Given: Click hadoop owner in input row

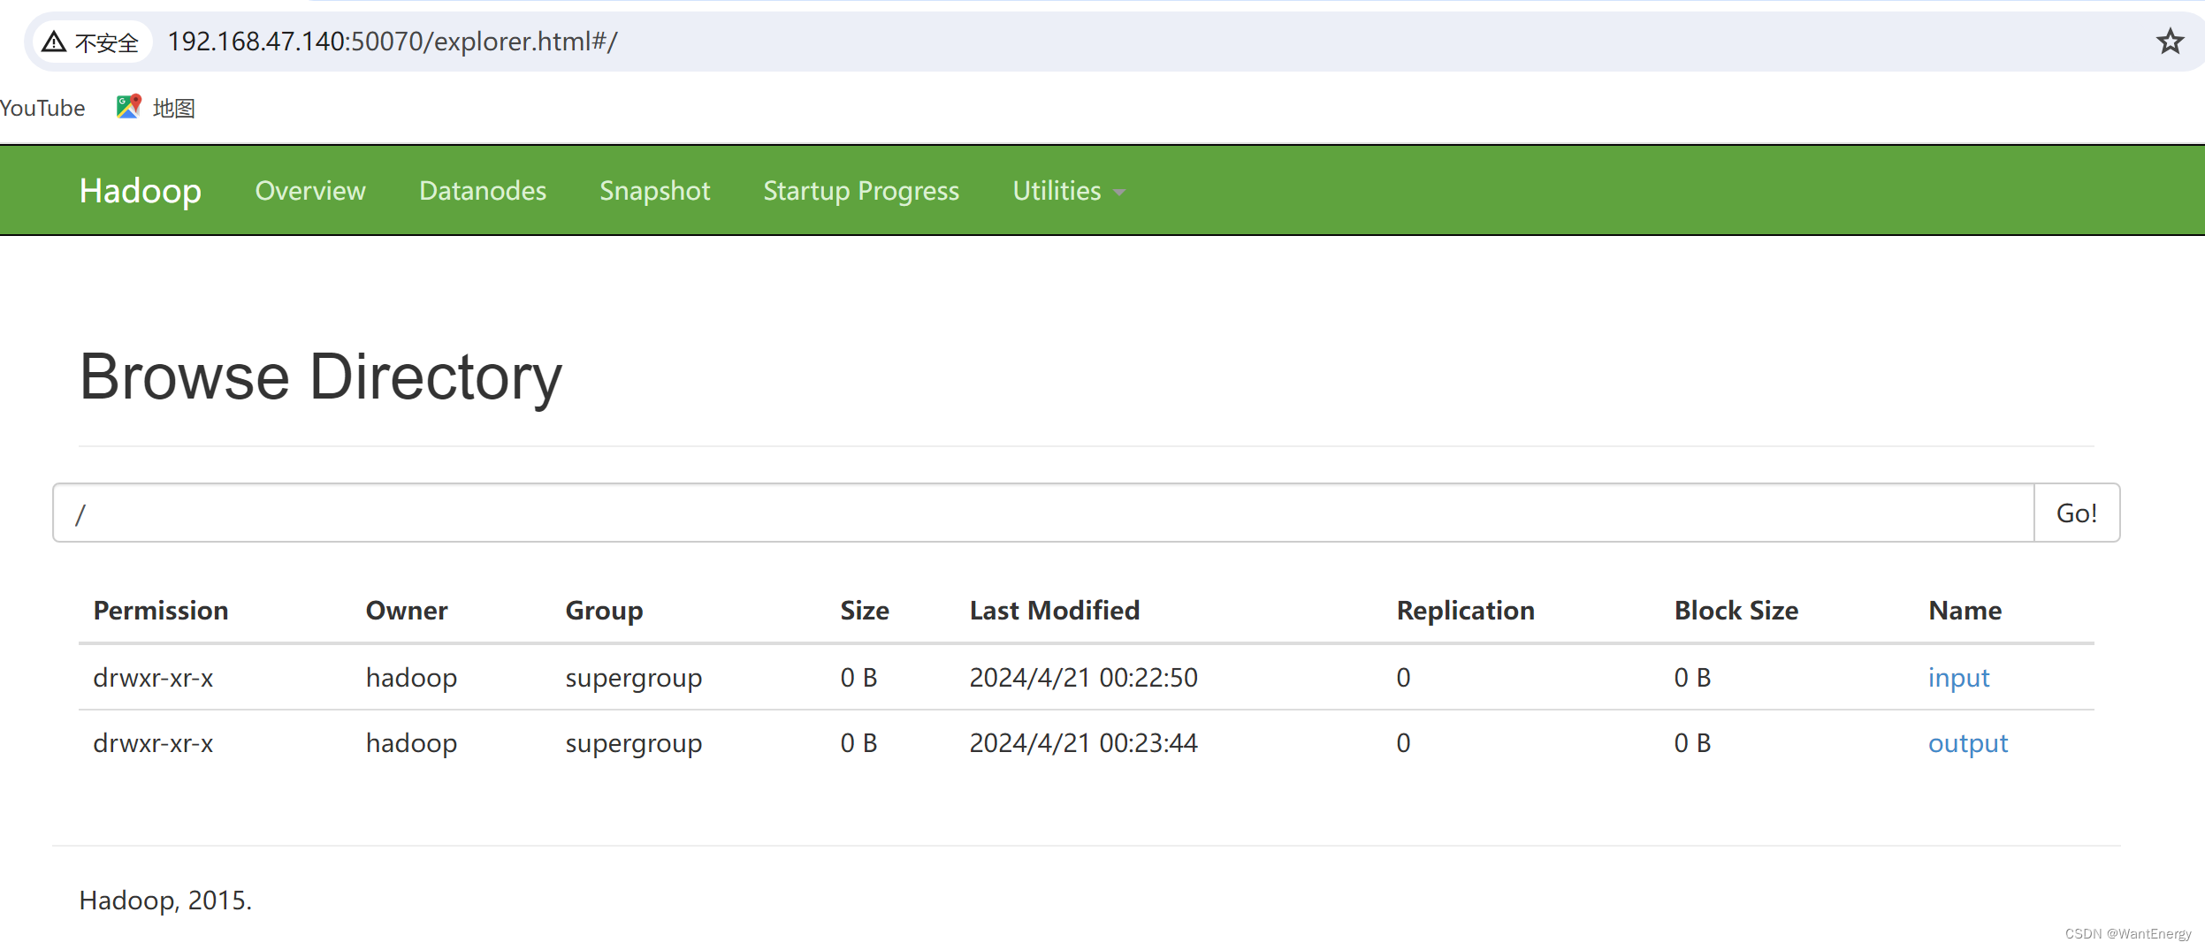Looking at the screenshot, I should [x=411, y=678].
